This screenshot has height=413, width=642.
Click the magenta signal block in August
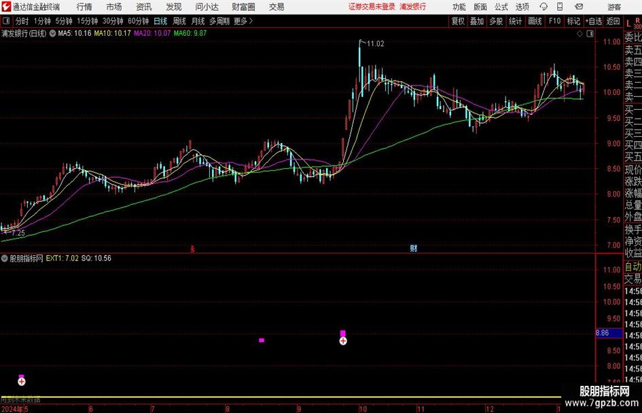tap(262, 340)
